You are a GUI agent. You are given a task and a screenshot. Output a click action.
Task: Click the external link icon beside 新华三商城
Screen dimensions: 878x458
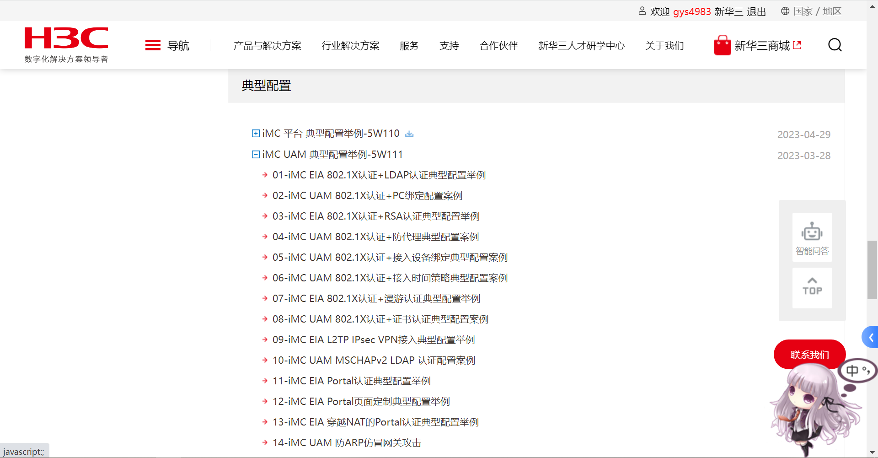[797, 45]
